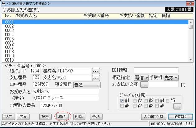Image resolution: width=196 pixels, height=128 pixels.
Task: Click the お受取人名 kana field
Action: pyautogui.click(x=66, y=91)
